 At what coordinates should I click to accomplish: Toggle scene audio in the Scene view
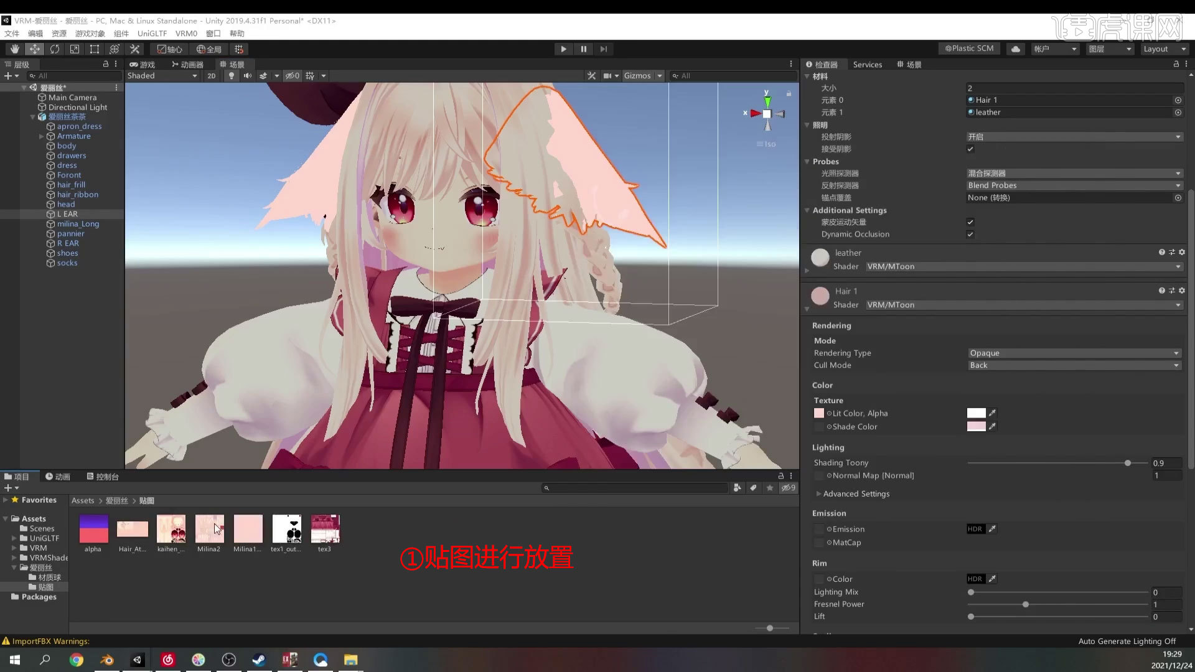[248, 75]
